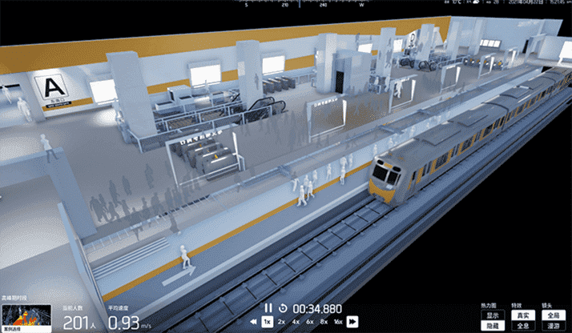572x333 pixels.
Task: Click the fast-forward double-arrow icon
Action: click(352, 322)
